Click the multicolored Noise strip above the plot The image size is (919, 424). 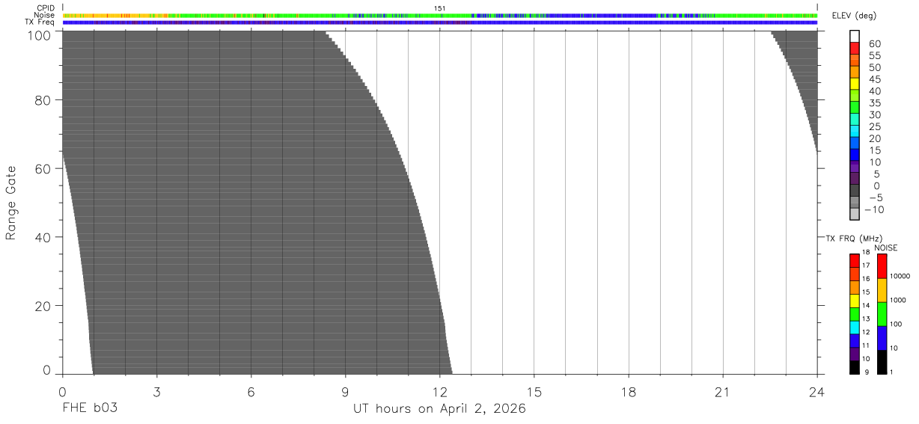439,15
